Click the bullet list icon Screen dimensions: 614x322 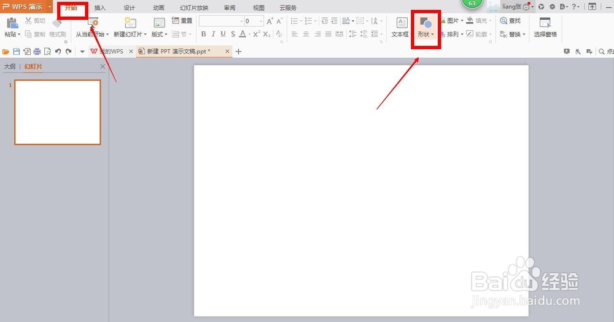(x=295, y=21)
